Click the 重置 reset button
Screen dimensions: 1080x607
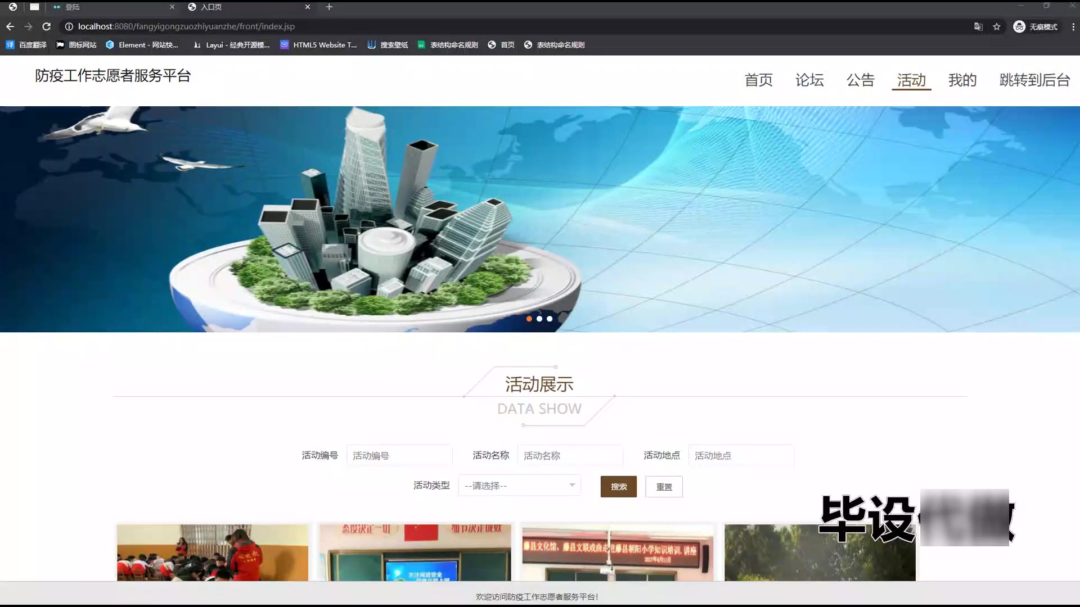click(664, 487)
